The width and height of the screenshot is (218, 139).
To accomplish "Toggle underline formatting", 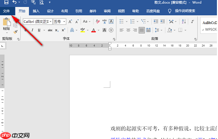I will coord(39,30).
